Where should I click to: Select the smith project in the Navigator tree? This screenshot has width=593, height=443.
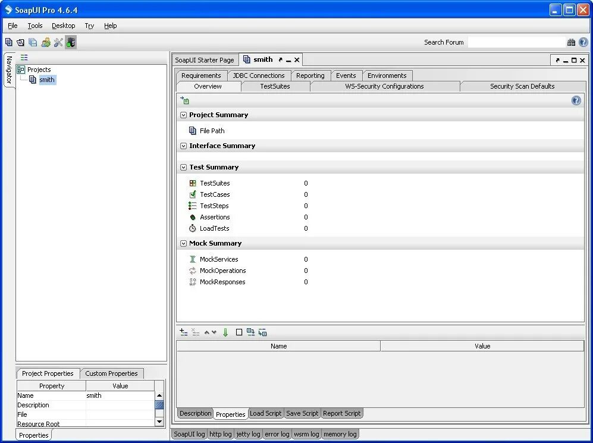pyautogui.click(x=47, y=80)
